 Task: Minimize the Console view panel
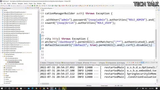[x=155, y=62]
